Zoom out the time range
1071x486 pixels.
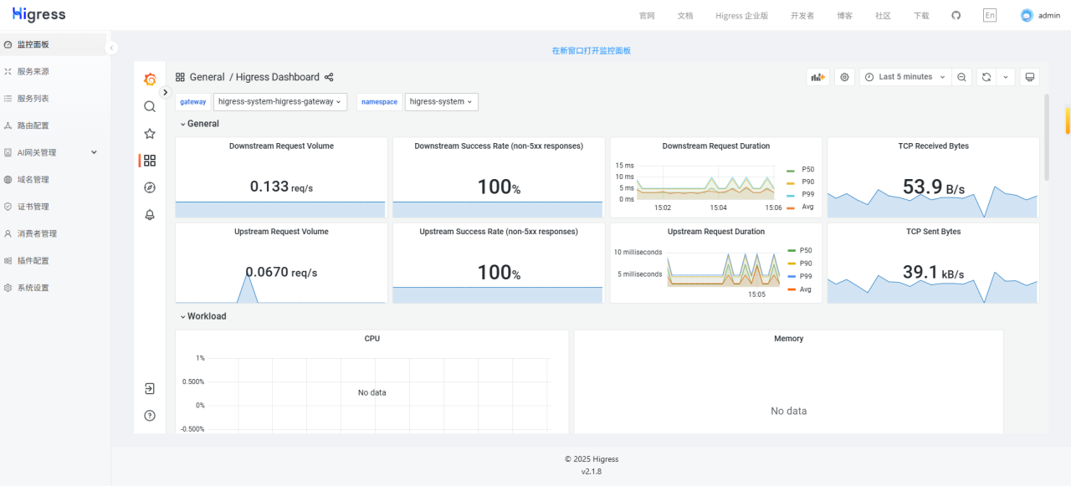point(962,77)
